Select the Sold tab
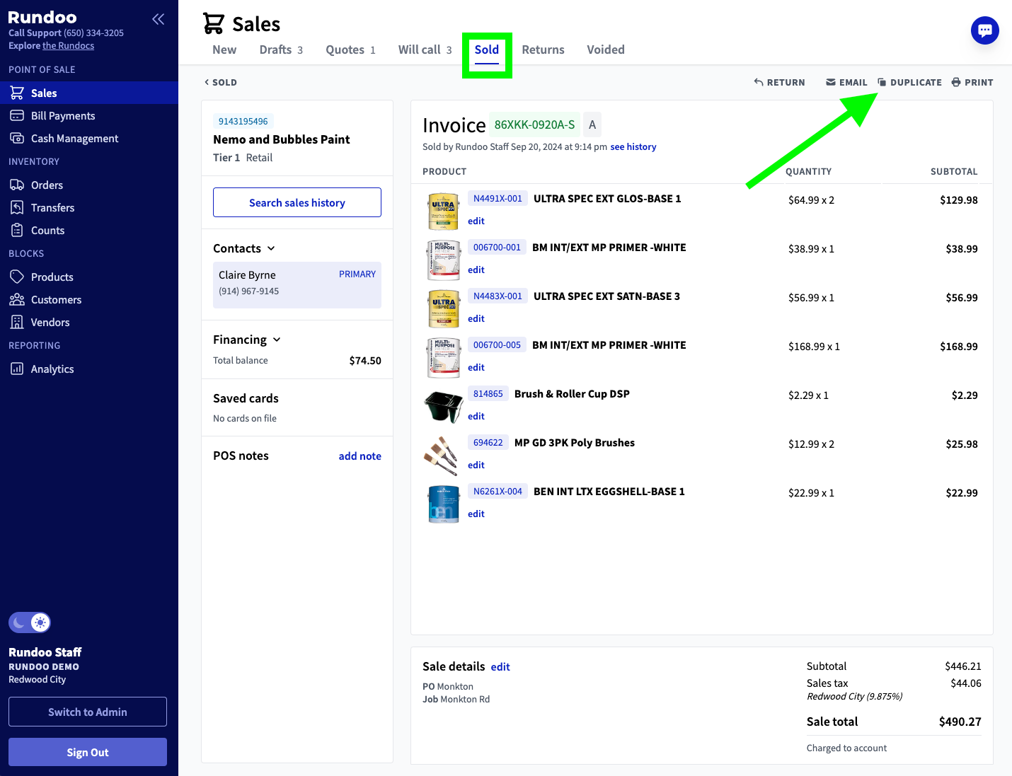The image size is (1012, 776). [x=487, y=50]
